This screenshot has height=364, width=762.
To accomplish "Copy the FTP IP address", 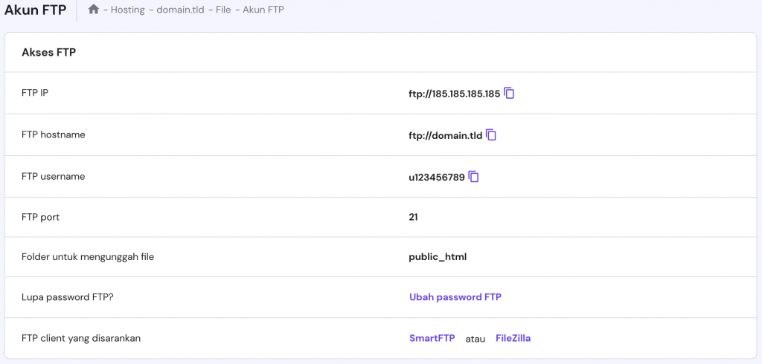I will [x=510, y=94].
